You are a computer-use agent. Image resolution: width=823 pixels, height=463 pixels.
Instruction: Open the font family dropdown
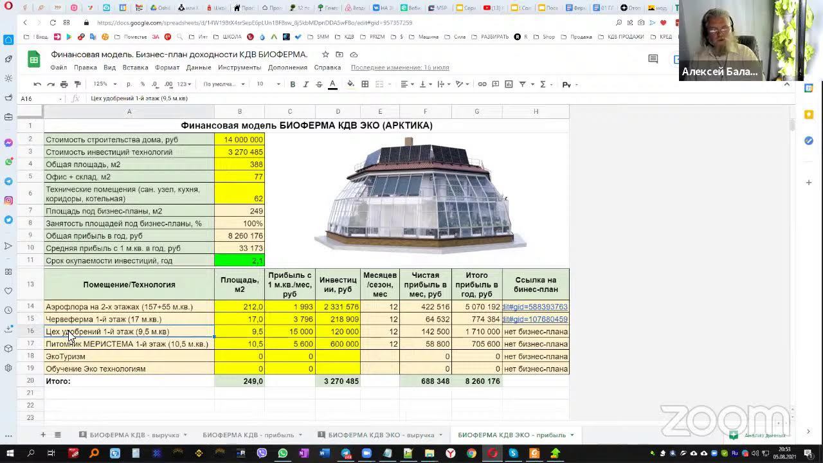coord(224,84)
